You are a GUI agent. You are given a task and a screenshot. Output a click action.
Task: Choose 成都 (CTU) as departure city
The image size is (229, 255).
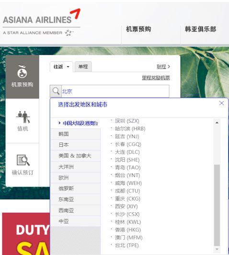click(127, 191)
